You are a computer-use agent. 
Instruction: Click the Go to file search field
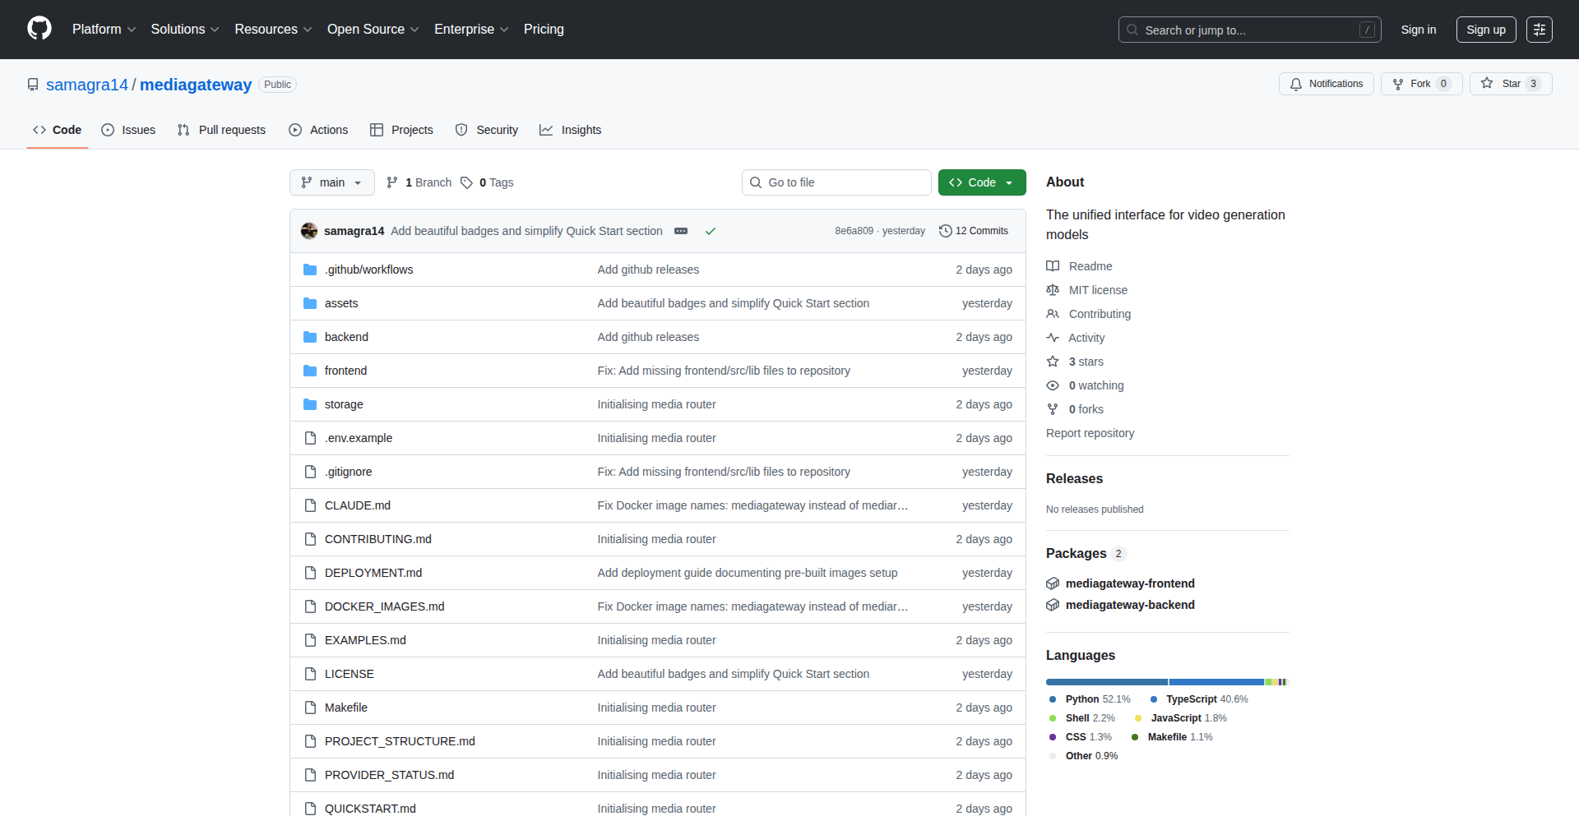point(836,182)
